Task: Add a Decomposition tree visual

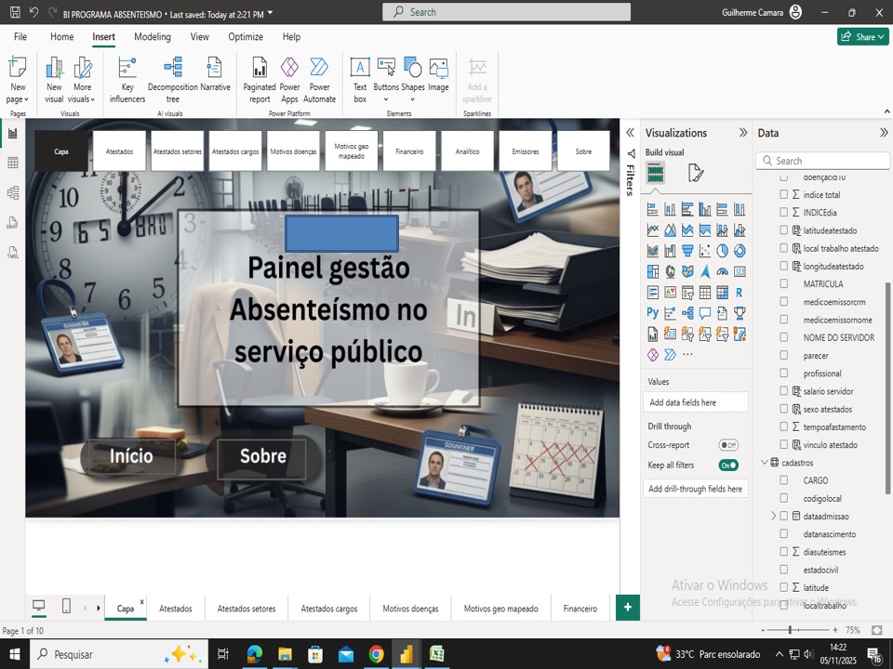Action: coord(173,79)
